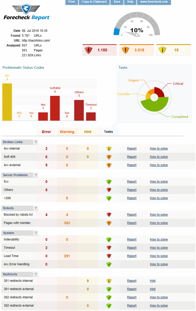This screenshot has height=311, width=196.
Task: Click the orange warning shield showing 3.518
Action: [125, 50]
